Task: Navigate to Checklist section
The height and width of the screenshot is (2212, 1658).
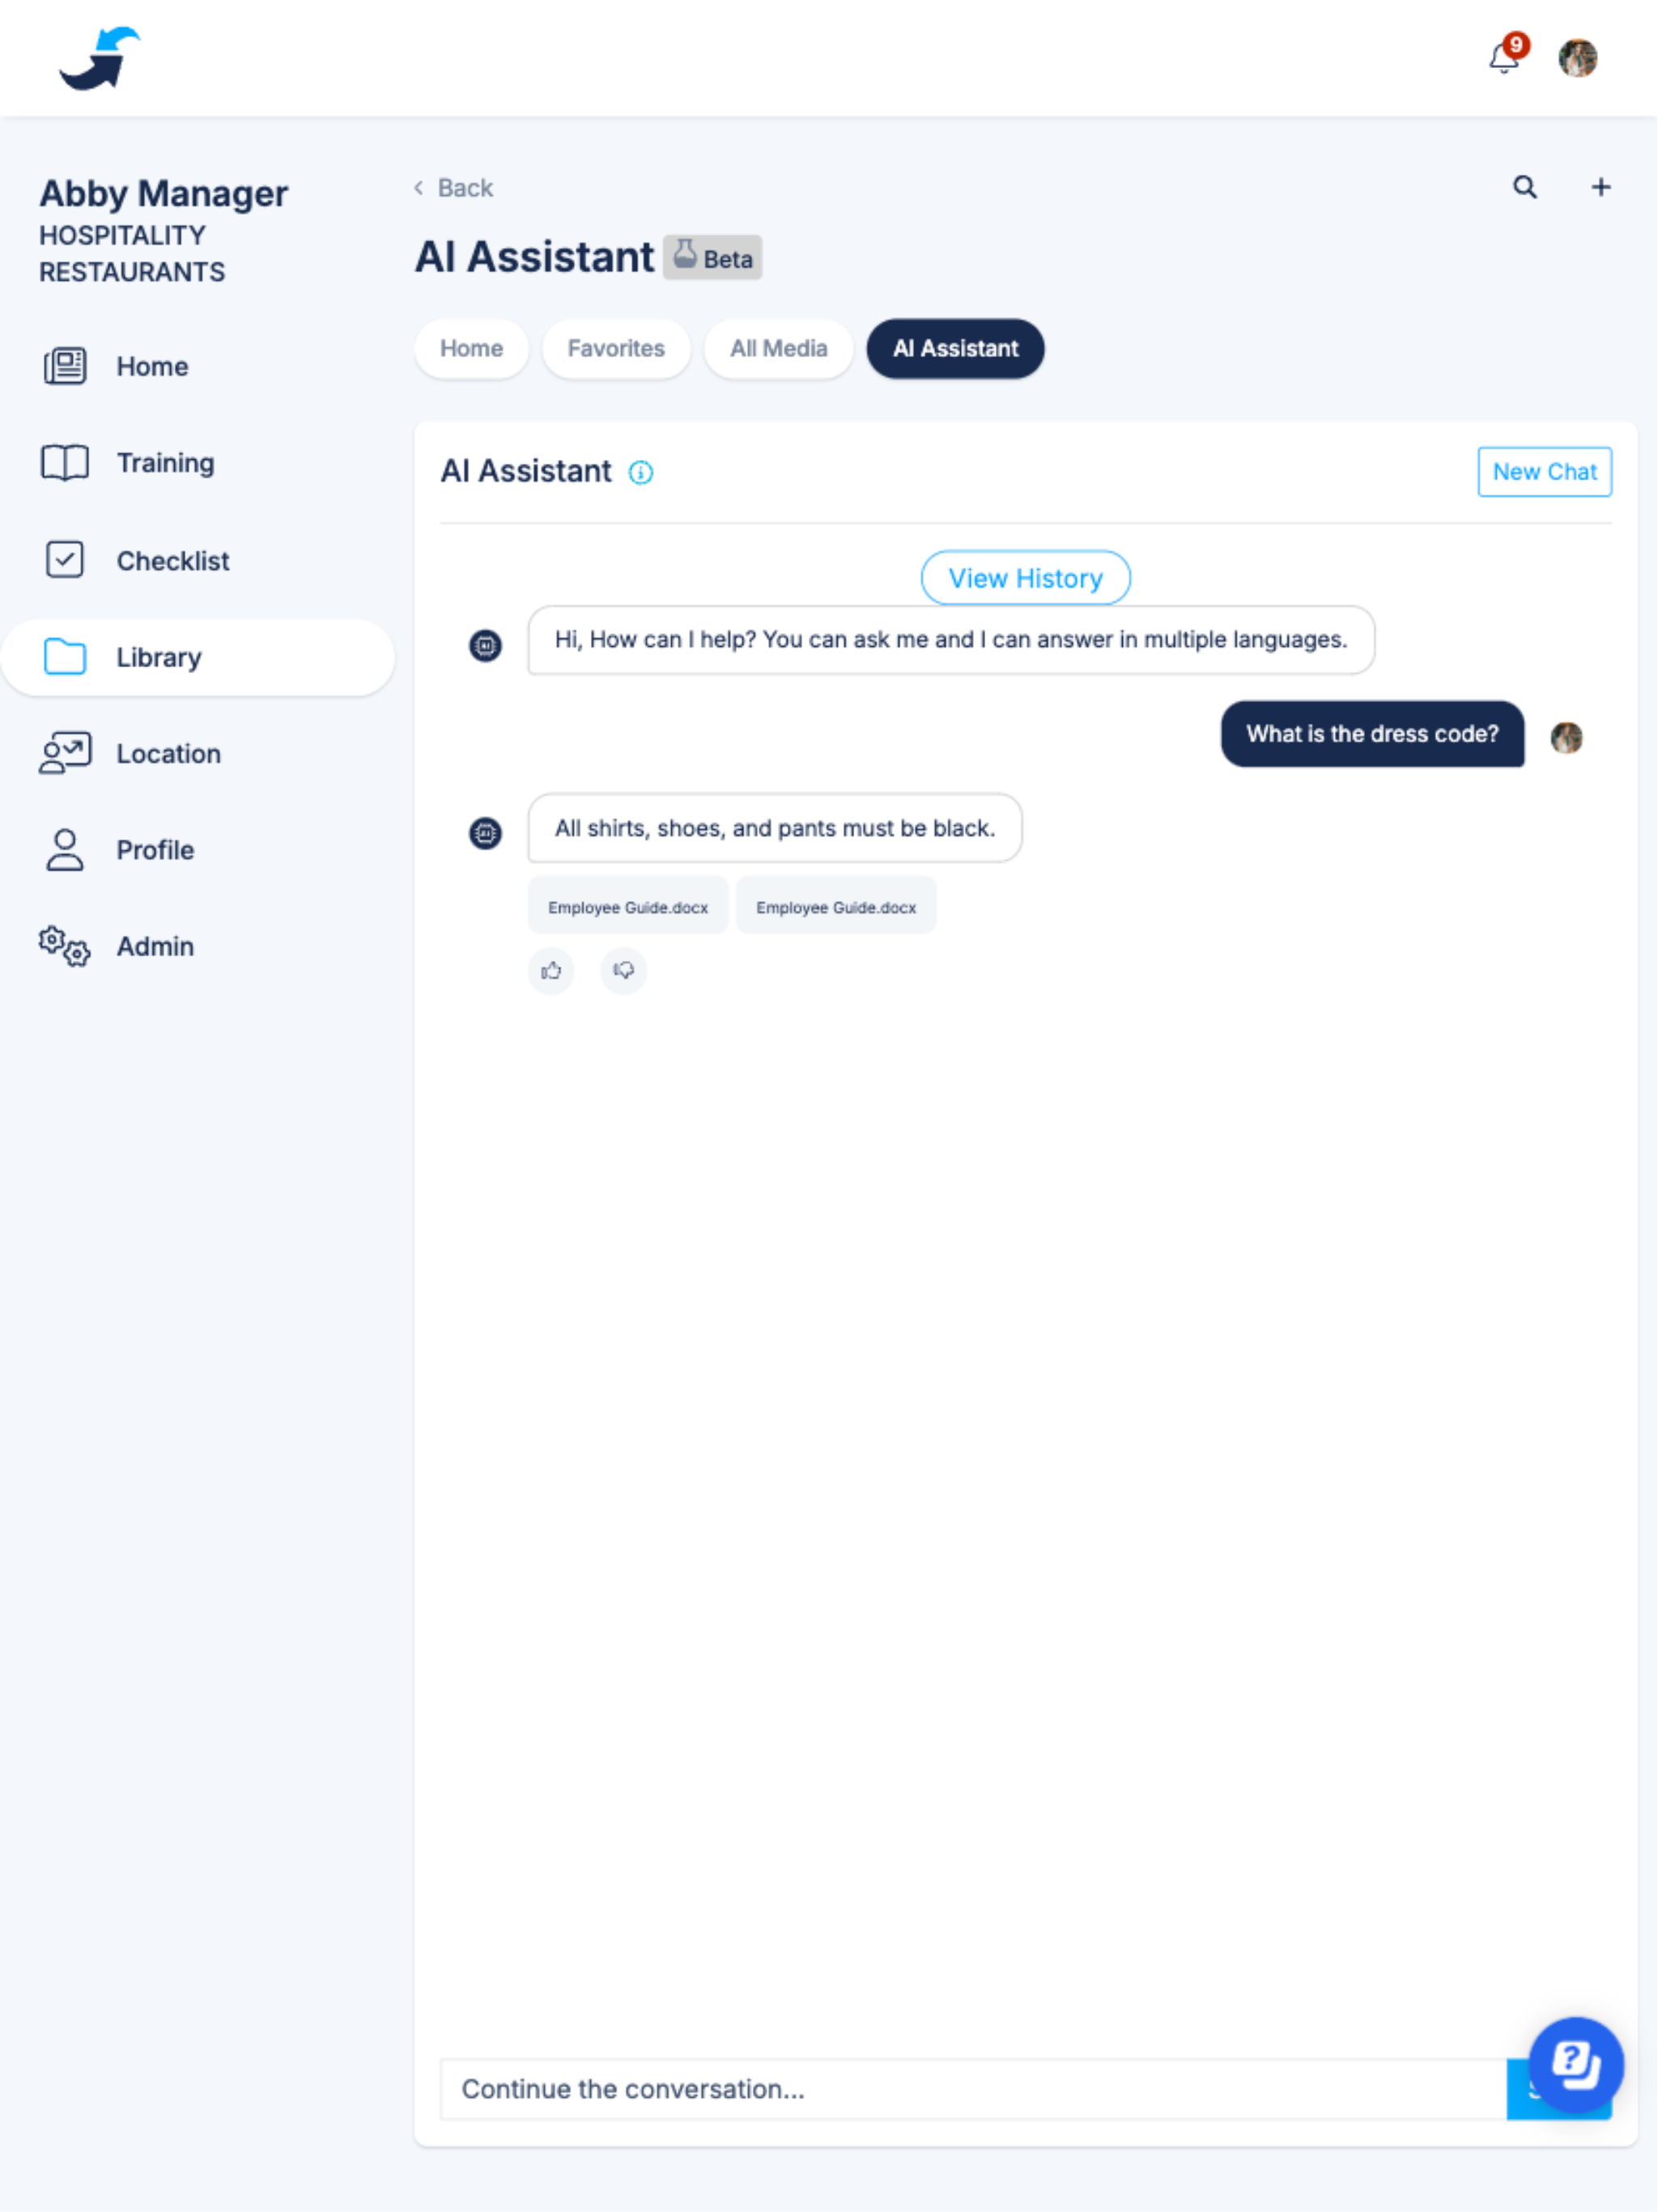Action: (172, 559)
